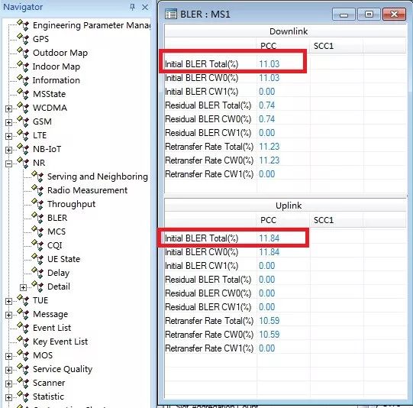Expand the Scanner tree node
This screenshot has width=413, height=408.
coord(8,384)
